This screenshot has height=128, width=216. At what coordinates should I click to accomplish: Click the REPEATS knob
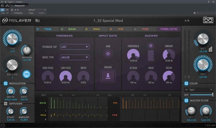(12, 65)
